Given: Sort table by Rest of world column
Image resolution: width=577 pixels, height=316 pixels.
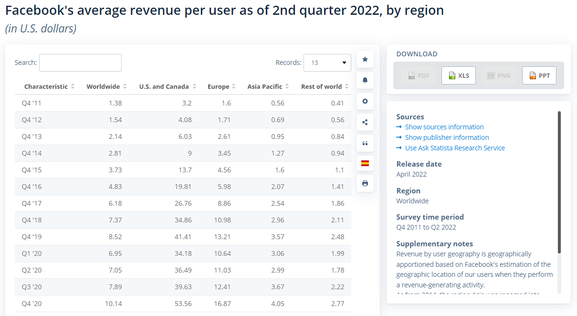Looking at the screenshot, I should tap(325, 86).
